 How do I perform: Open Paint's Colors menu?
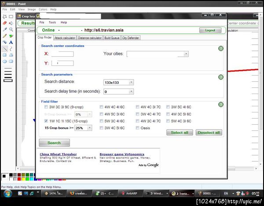coord(43,9)
